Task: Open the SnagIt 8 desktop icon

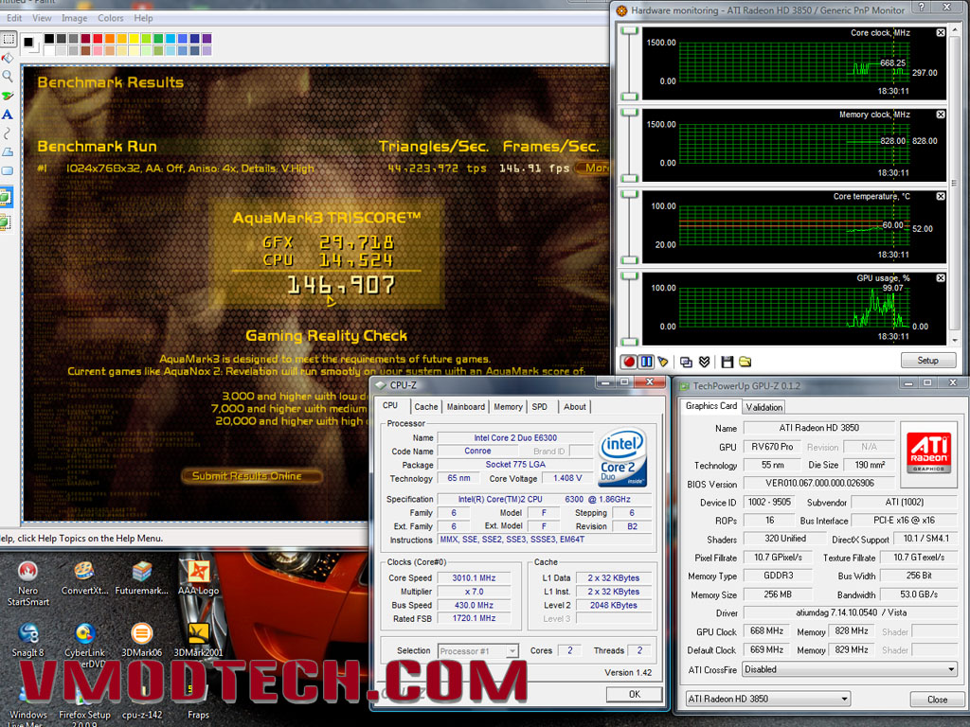Action: 27,640
